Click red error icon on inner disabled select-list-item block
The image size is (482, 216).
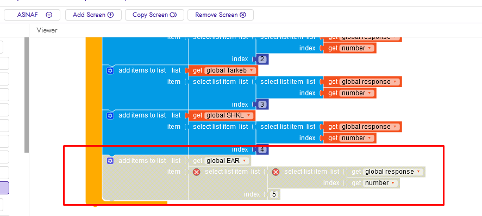point(276,172)
